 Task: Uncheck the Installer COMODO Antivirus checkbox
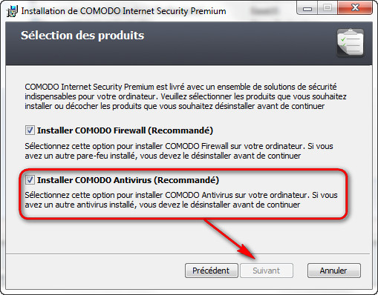(x=30, y=179)
